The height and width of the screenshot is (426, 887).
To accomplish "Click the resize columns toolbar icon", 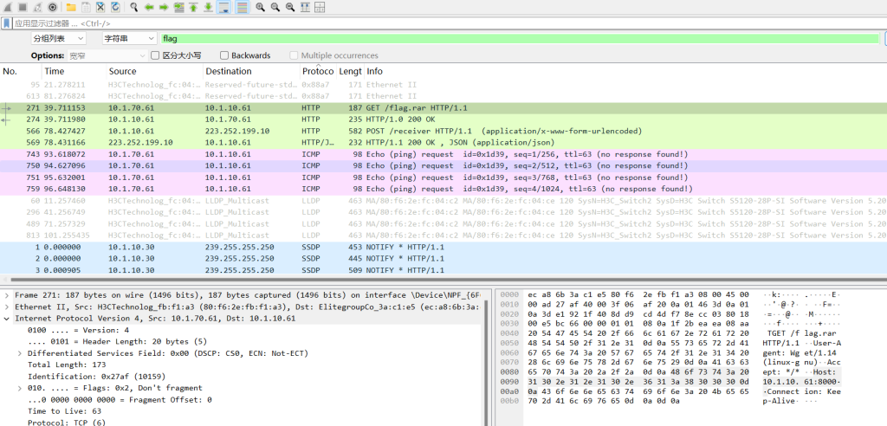I will pyautogui.click(x=307, y=7).
